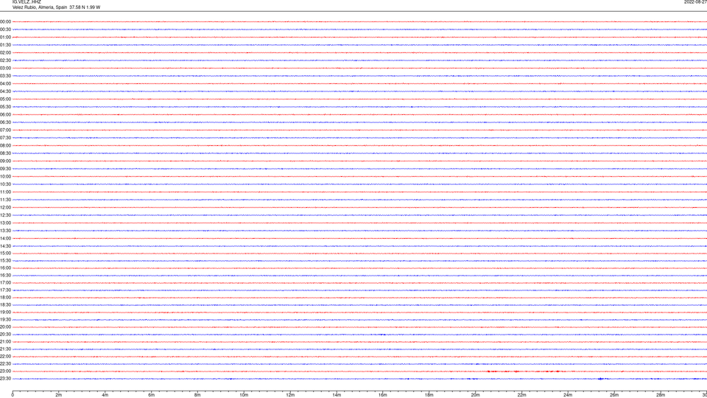Viewport: 707px width, 398px height.
Task: Select the 16:30 time label
Action: (5, 275)
